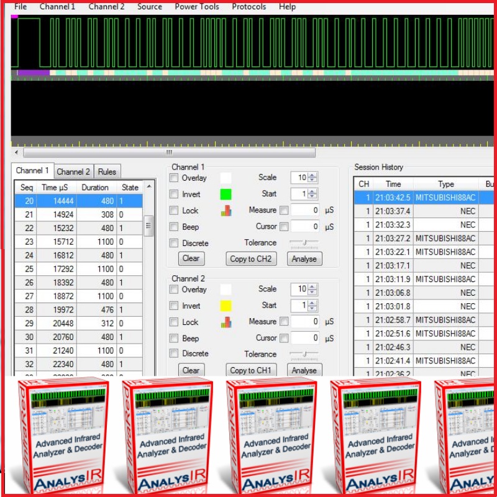This screenshot has width=497, height=497.
Task: Enable Channel 1 Overlay checkbox
Action: [x=174, y=178]
